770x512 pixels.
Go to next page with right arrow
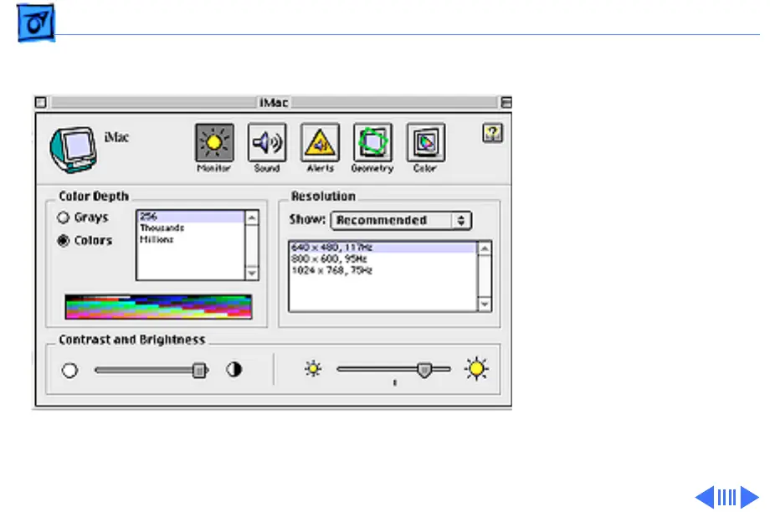(750, 497)
